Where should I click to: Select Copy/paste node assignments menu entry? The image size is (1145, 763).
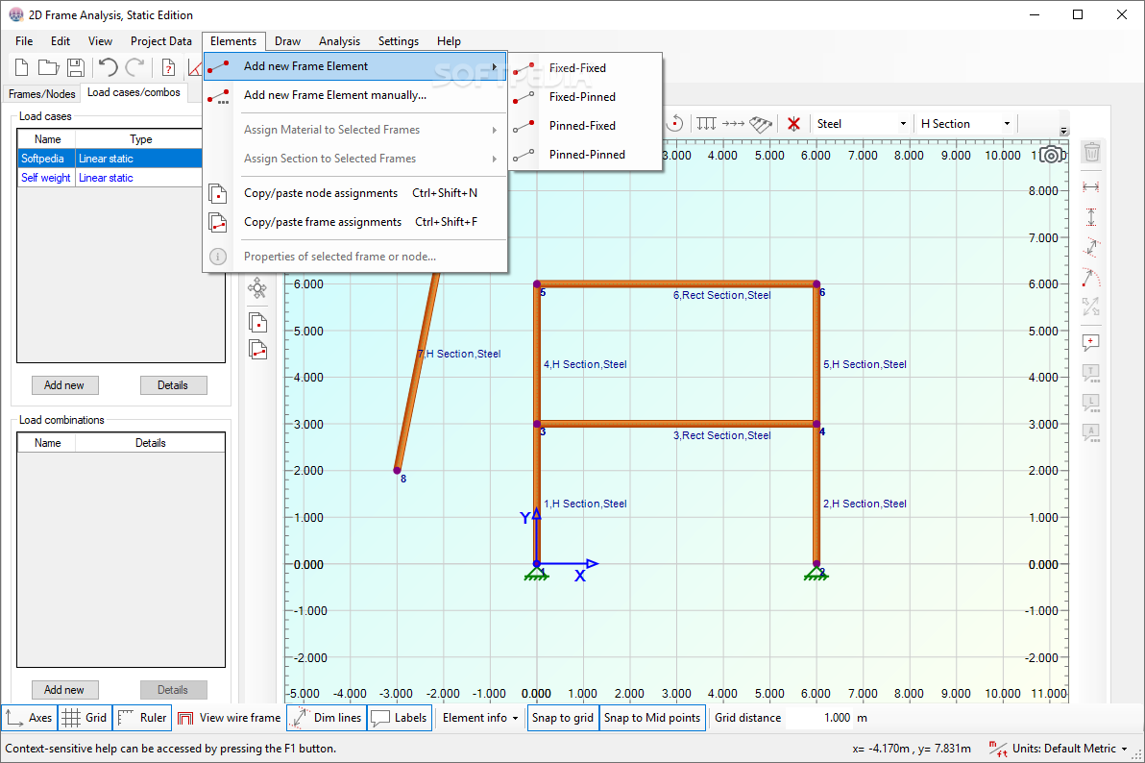tap(354, 193)
